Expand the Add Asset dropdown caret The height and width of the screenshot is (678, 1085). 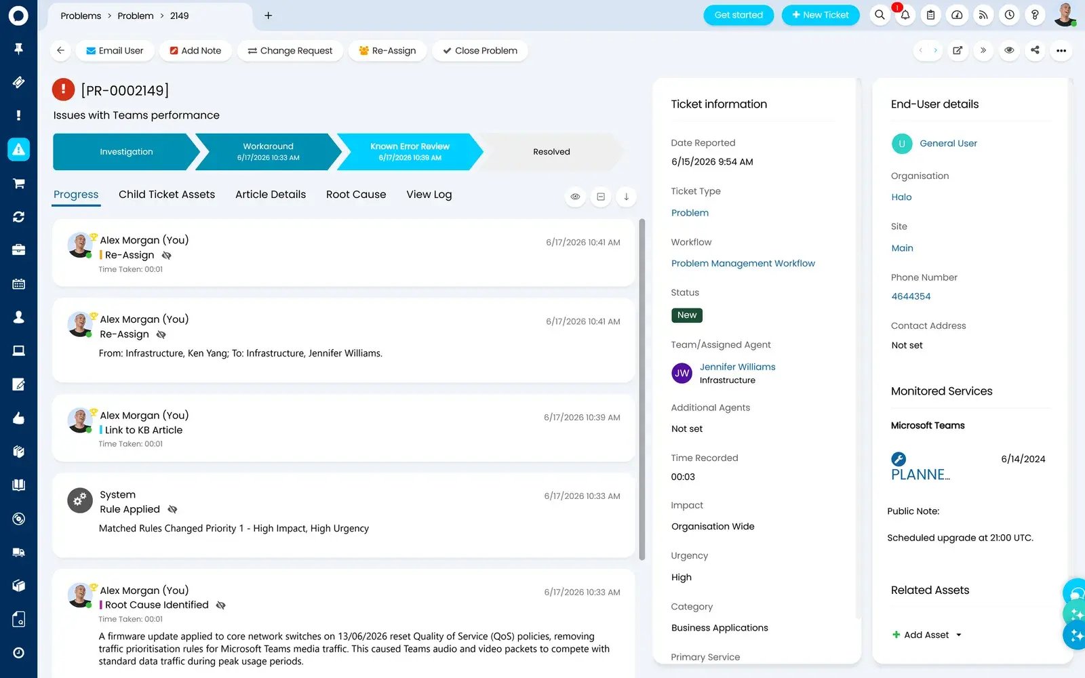[959, 635]
